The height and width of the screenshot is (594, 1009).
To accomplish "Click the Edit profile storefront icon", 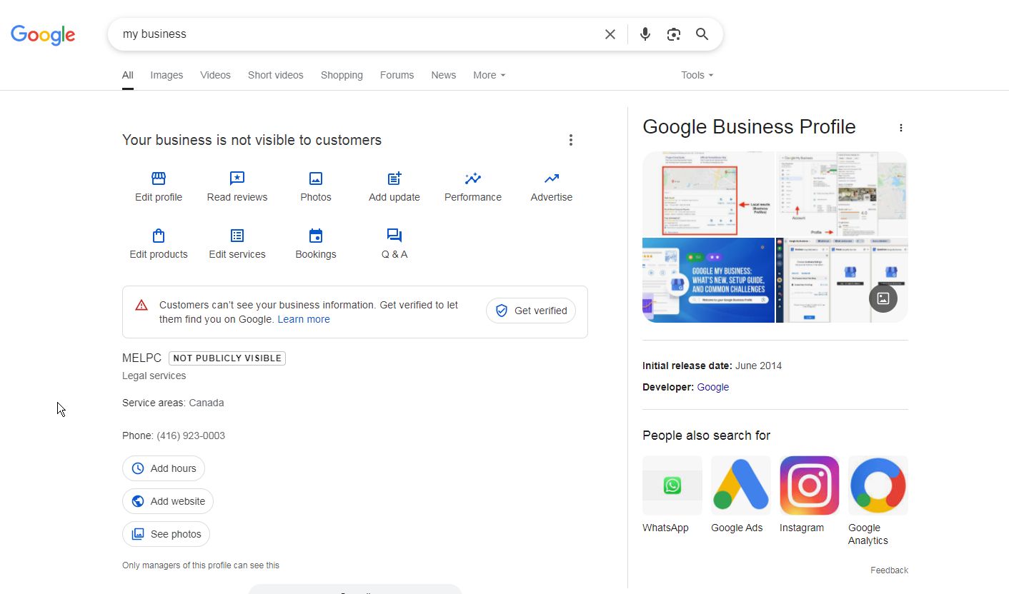I will tap(159, 178).
